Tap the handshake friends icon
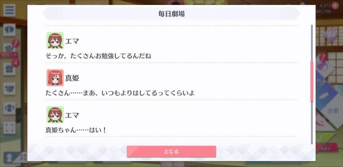Viewport: 343px width, 167px height. coord(9,89)
